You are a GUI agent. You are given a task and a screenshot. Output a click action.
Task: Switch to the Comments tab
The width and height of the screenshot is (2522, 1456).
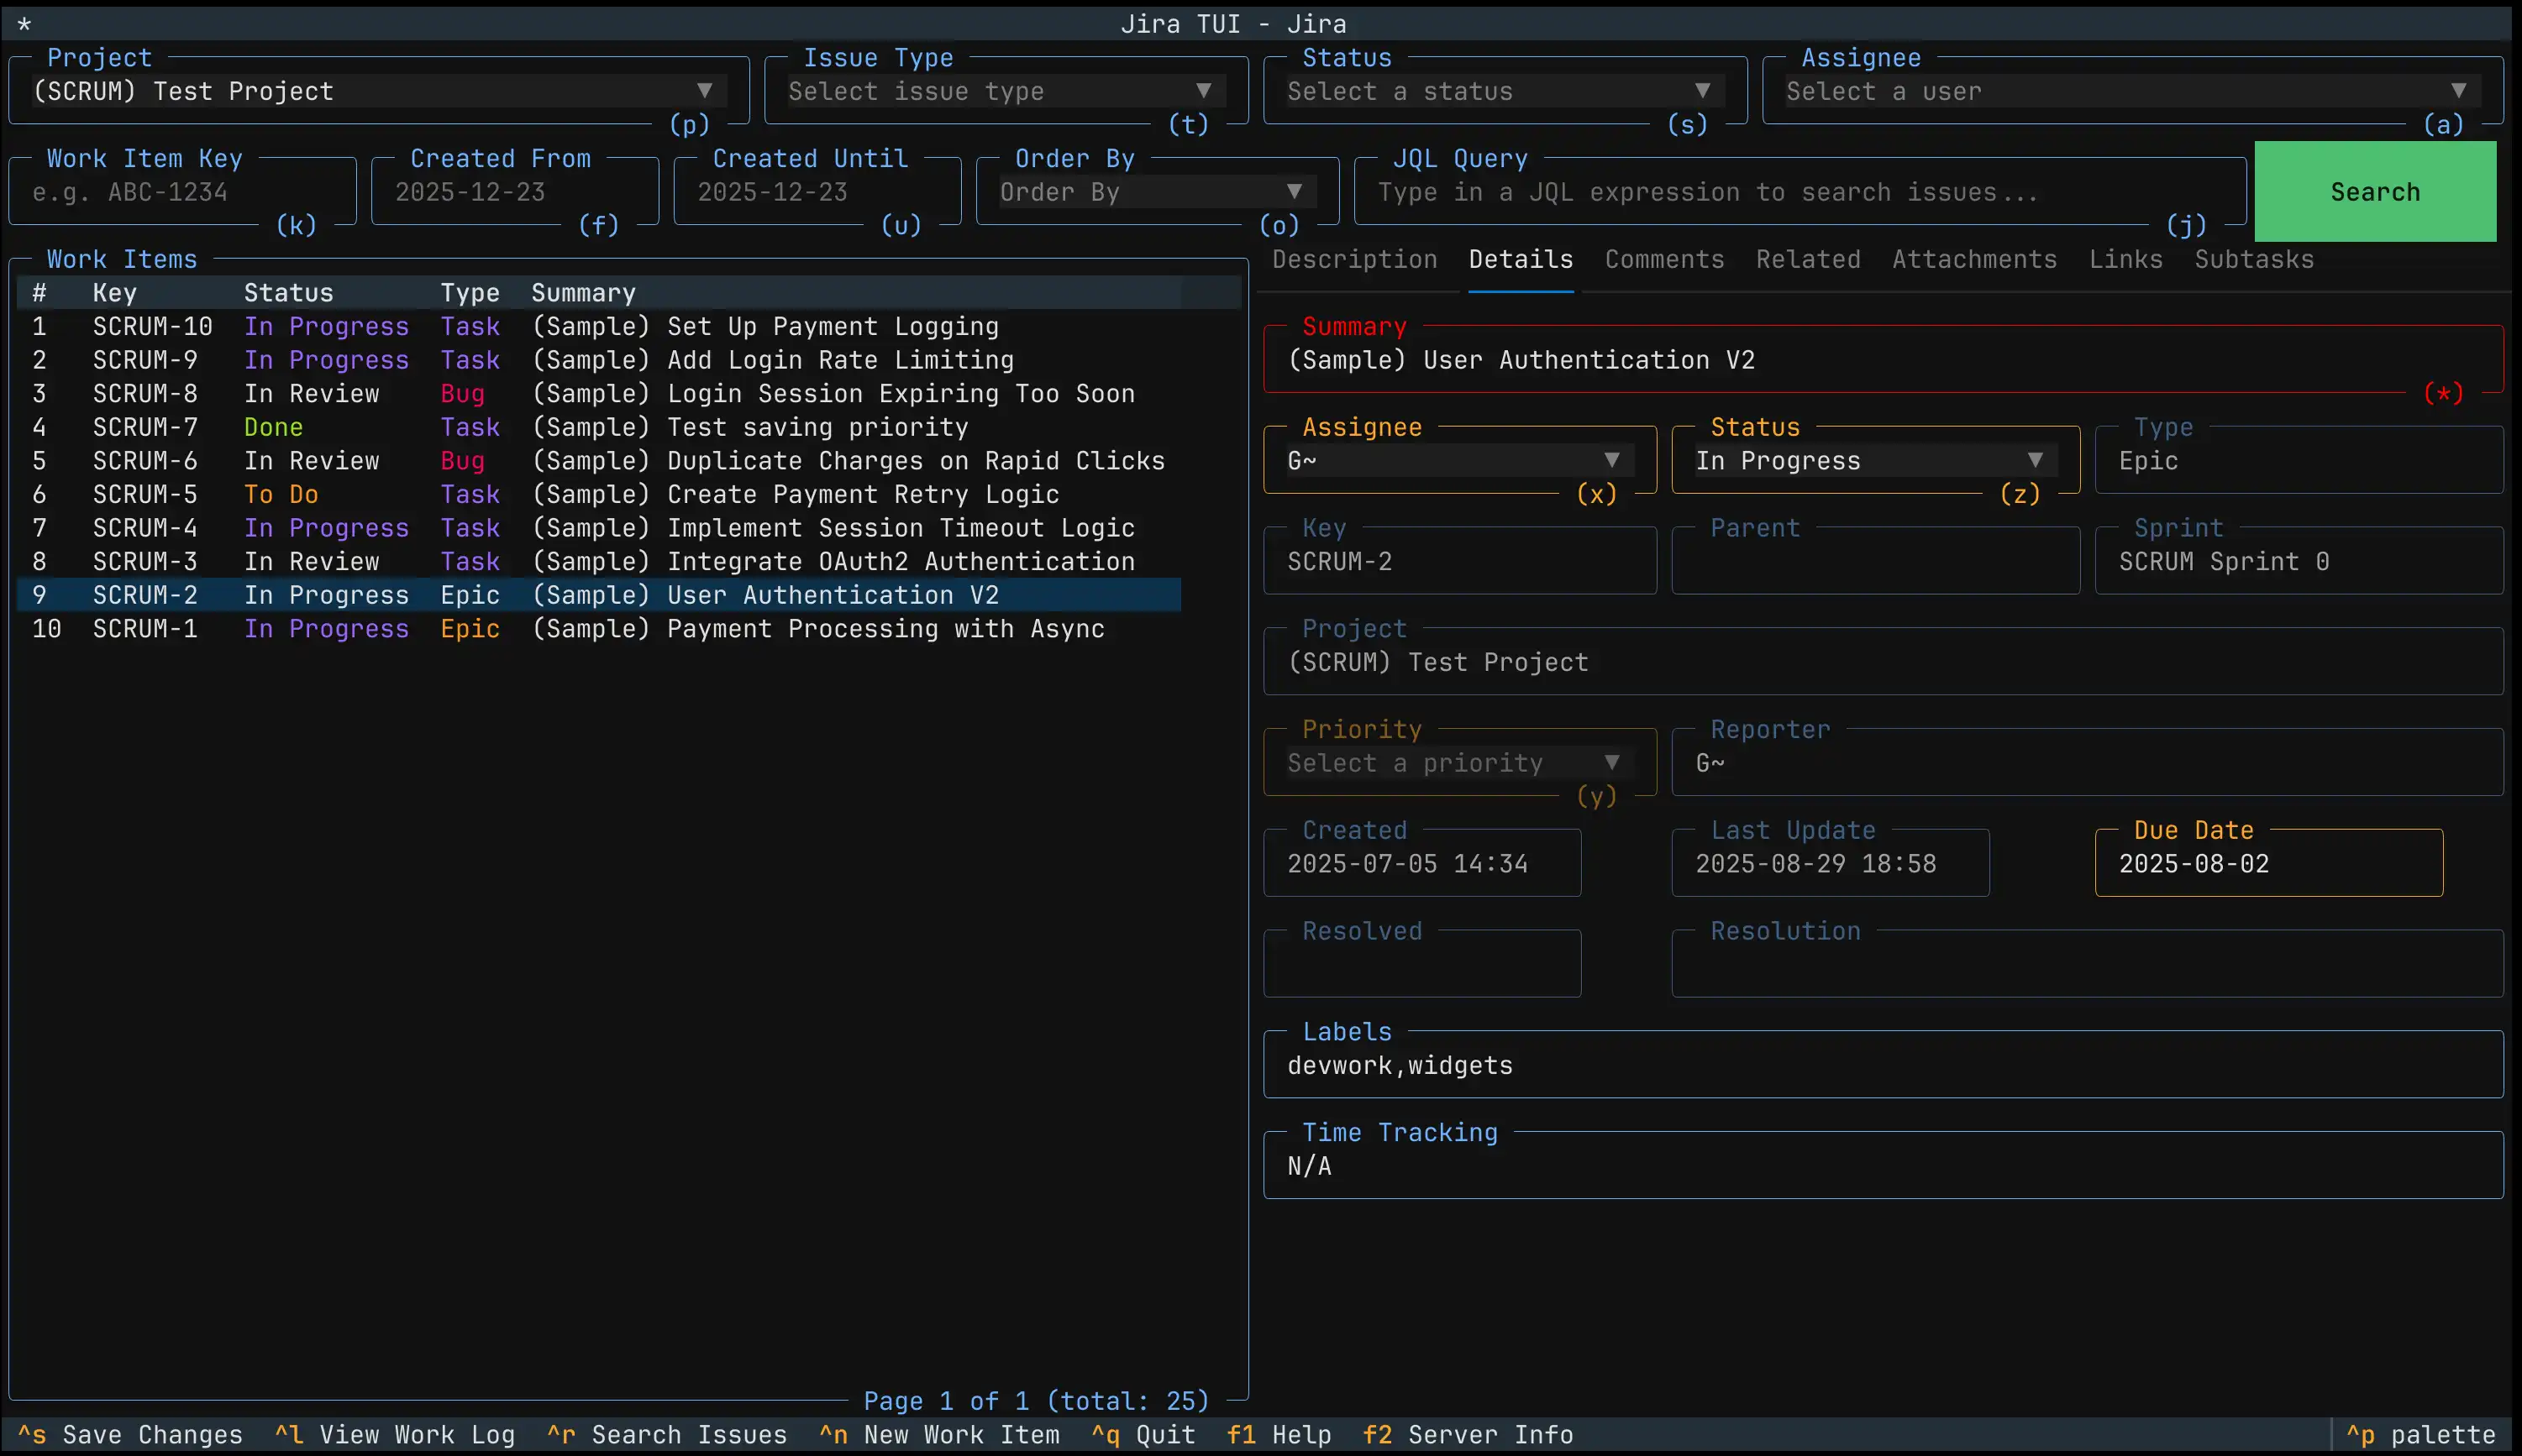pos(1664,260)
